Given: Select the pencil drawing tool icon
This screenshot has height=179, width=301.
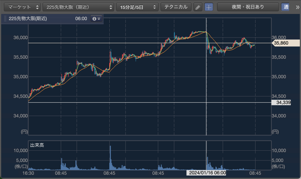Looking at the screenshot, I should coord(198,7).
